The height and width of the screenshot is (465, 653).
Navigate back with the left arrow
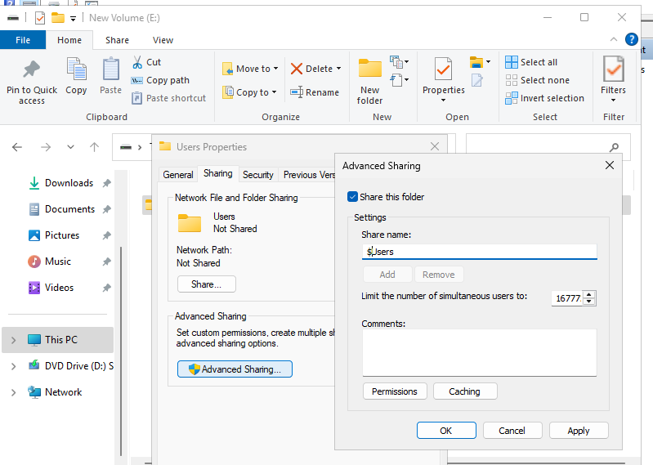pyautogui.click(x=17, y=147)
